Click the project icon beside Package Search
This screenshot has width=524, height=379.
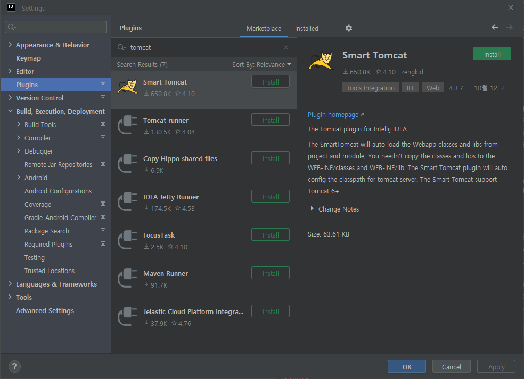[103, 231]
